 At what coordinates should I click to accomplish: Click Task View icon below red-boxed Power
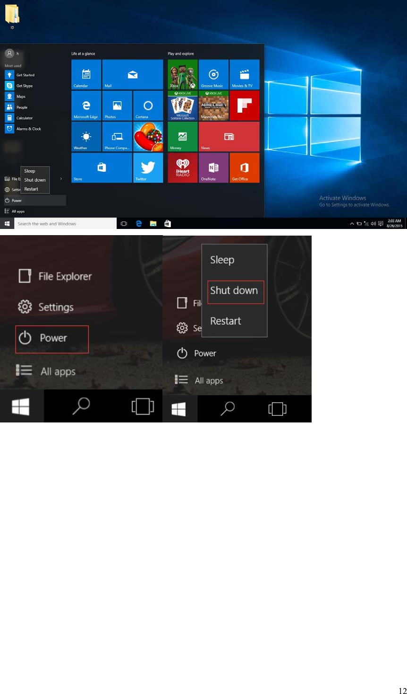[143, 406]
